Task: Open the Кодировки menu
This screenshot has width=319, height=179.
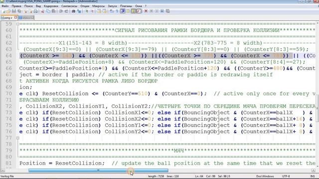Action: [51, 6]
